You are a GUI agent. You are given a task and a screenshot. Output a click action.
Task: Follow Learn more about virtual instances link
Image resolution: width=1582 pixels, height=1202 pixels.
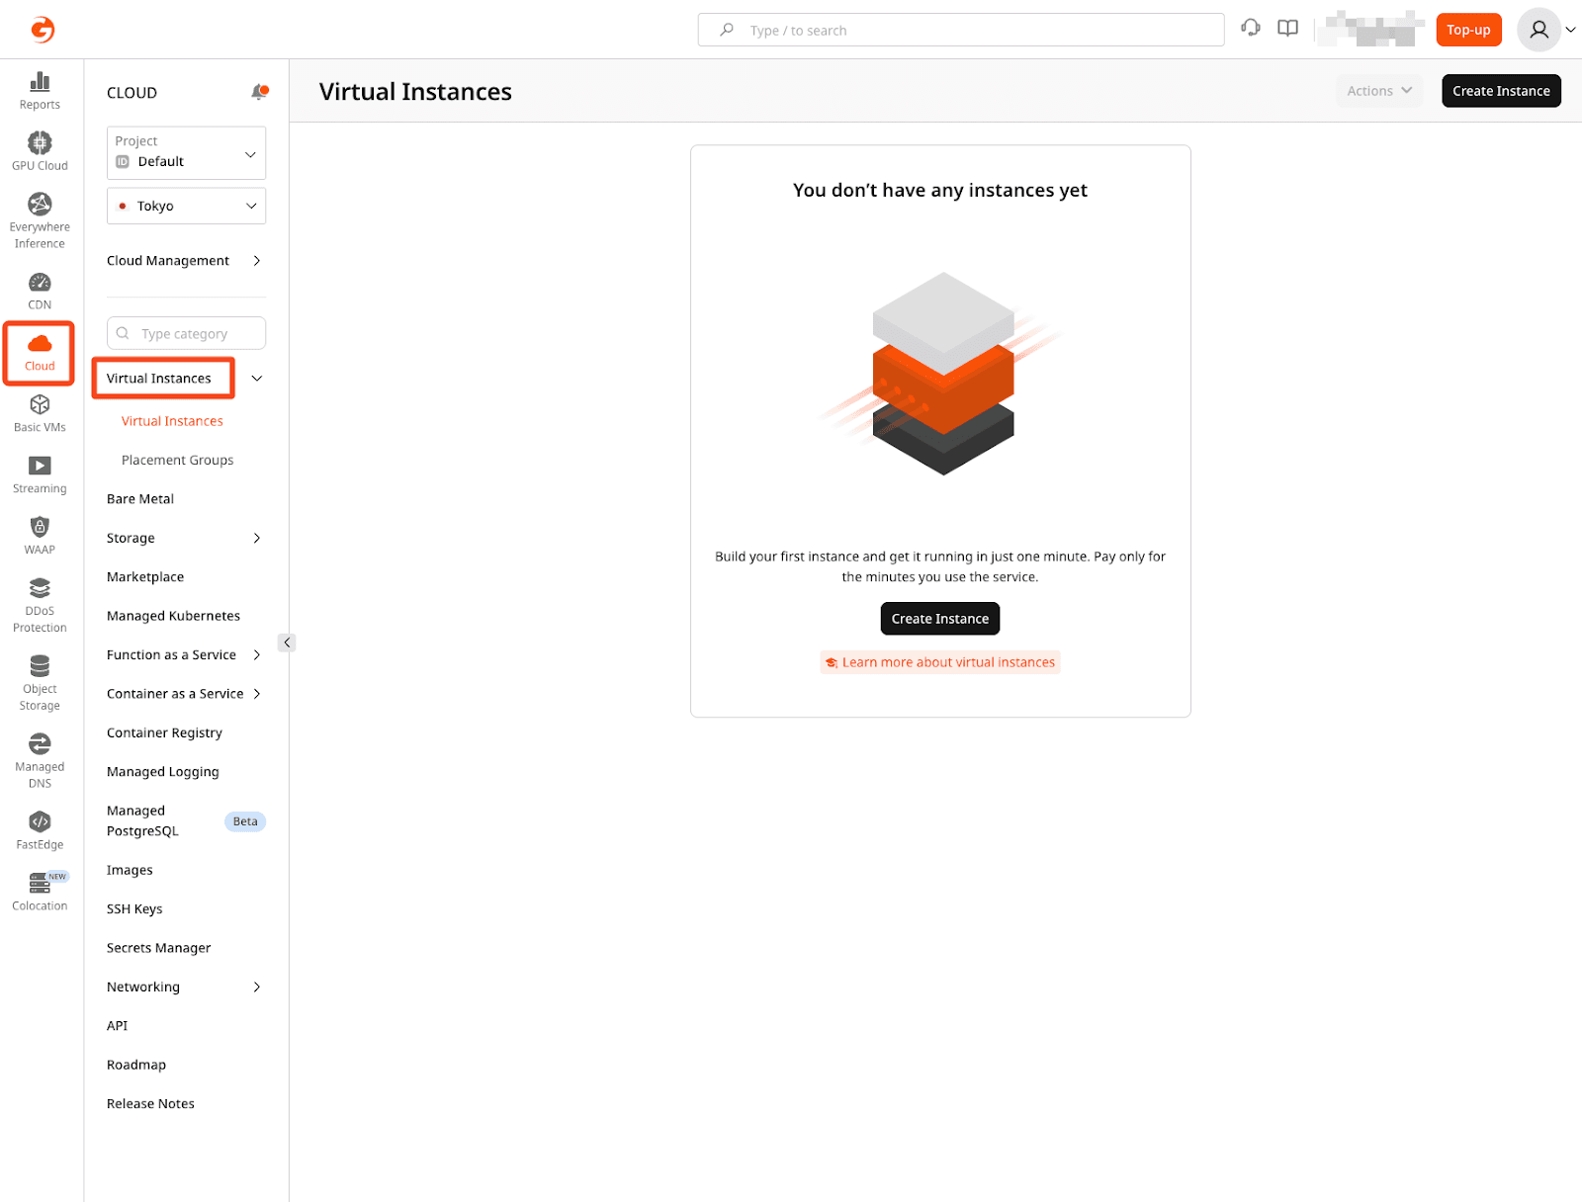pos(947,662)
